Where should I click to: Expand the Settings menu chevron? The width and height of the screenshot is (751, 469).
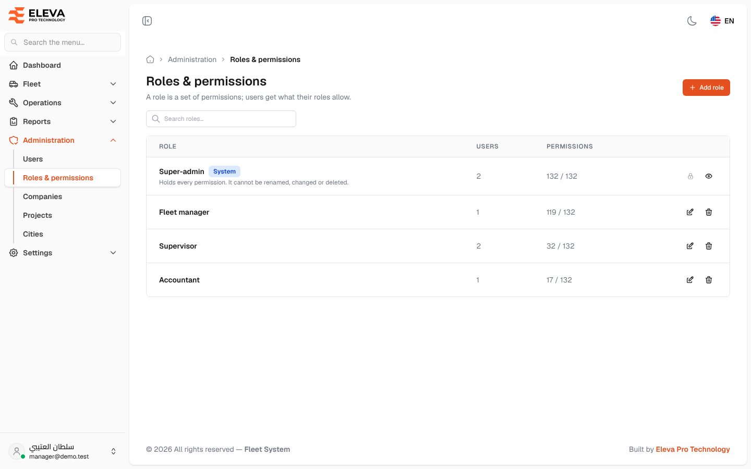113,253
